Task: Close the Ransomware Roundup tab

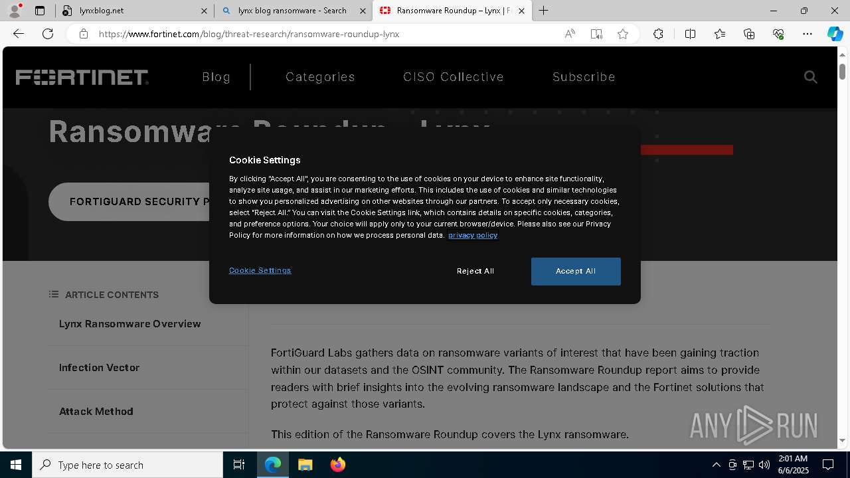Action: 521,11
